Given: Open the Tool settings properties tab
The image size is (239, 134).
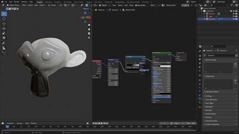Looking at the screenshot, I should point(200,51).
